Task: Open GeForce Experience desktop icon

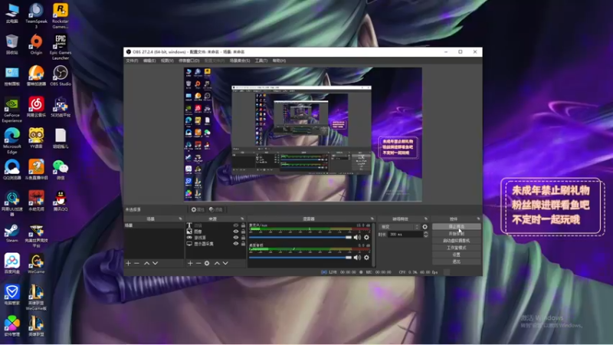Action: [11, 110]
